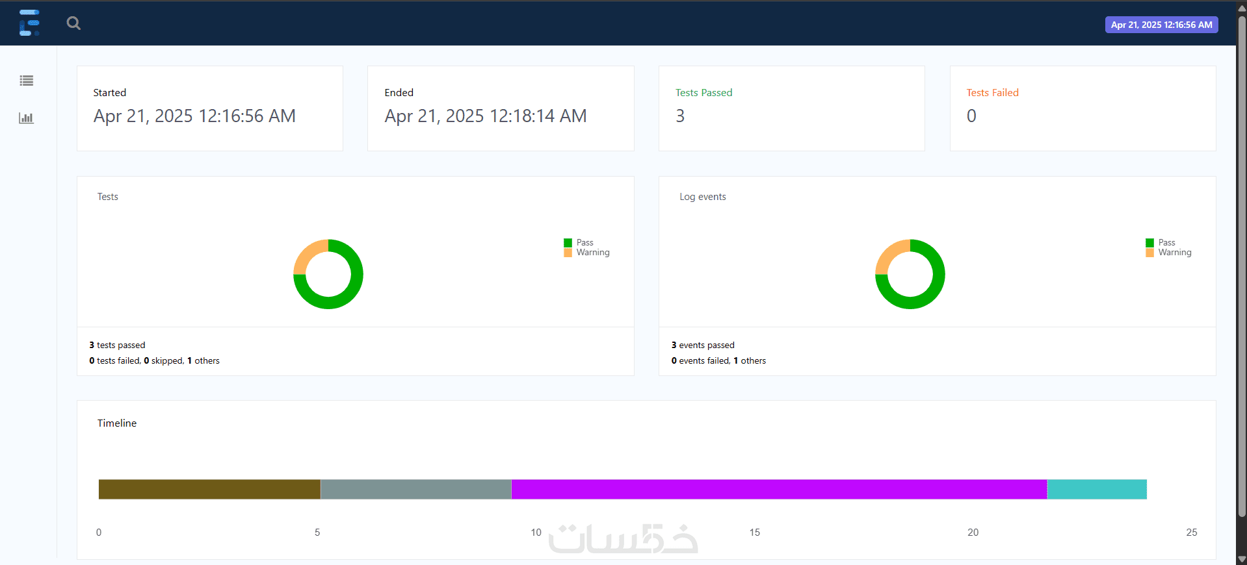
Task: Click the Tests Failed card
Action: tap(1083, 108)
